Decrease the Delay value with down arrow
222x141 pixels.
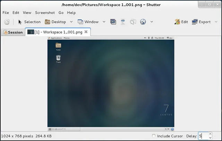[210, 138]
